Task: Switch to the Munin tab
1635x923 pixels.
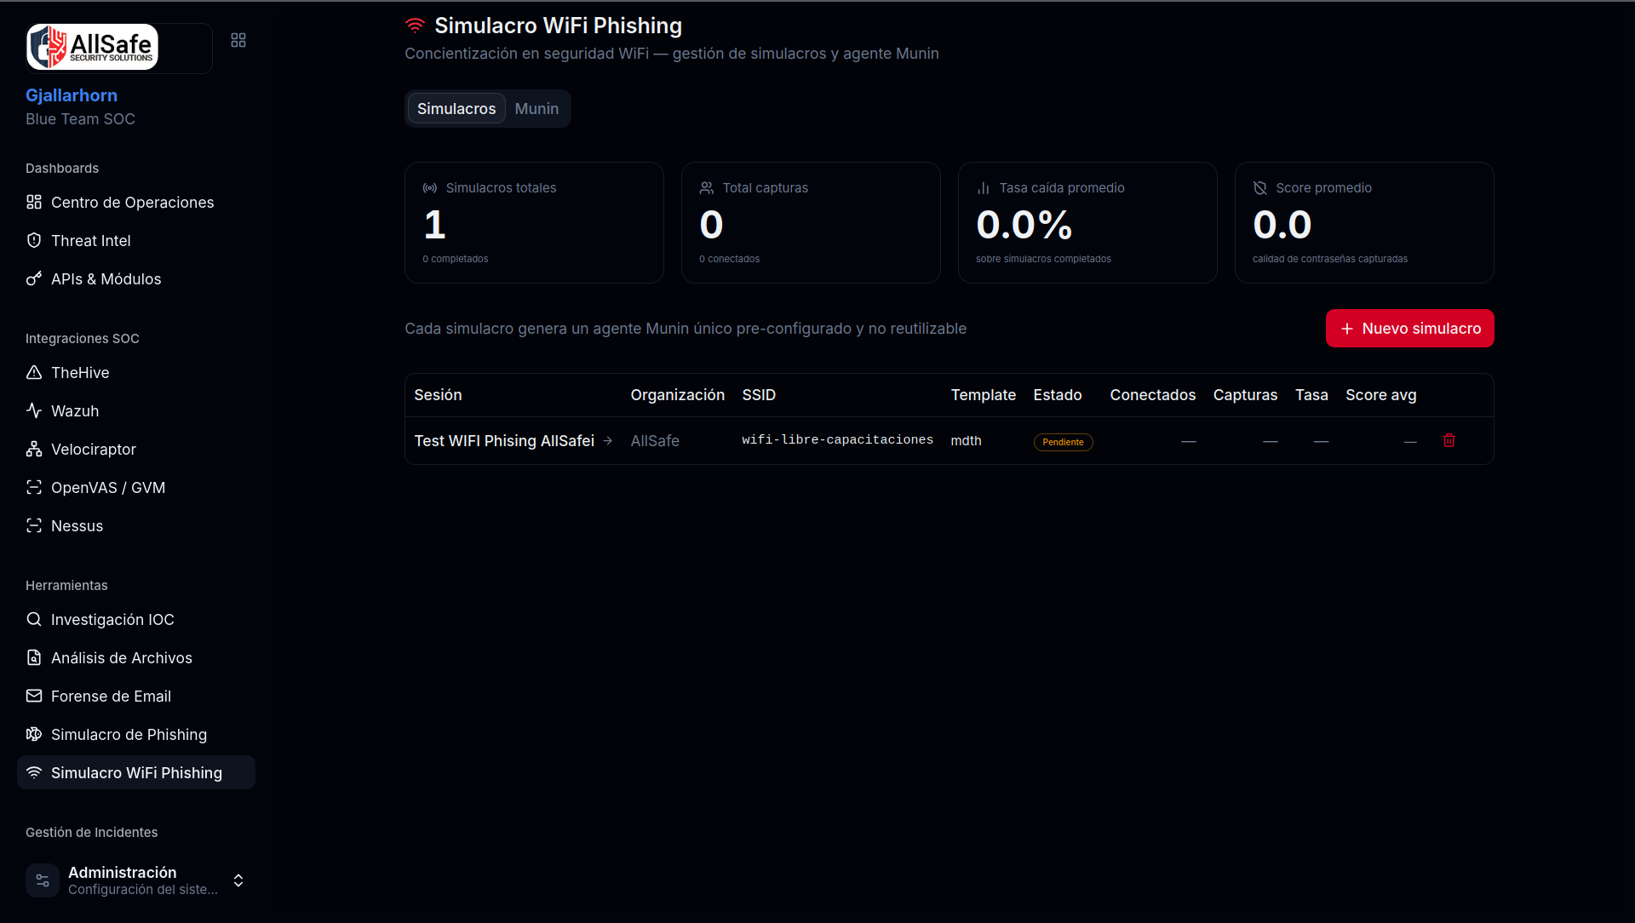Action: click(536, 108)
